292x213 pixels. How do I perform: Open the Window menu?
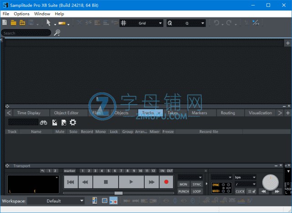point(42,14)
